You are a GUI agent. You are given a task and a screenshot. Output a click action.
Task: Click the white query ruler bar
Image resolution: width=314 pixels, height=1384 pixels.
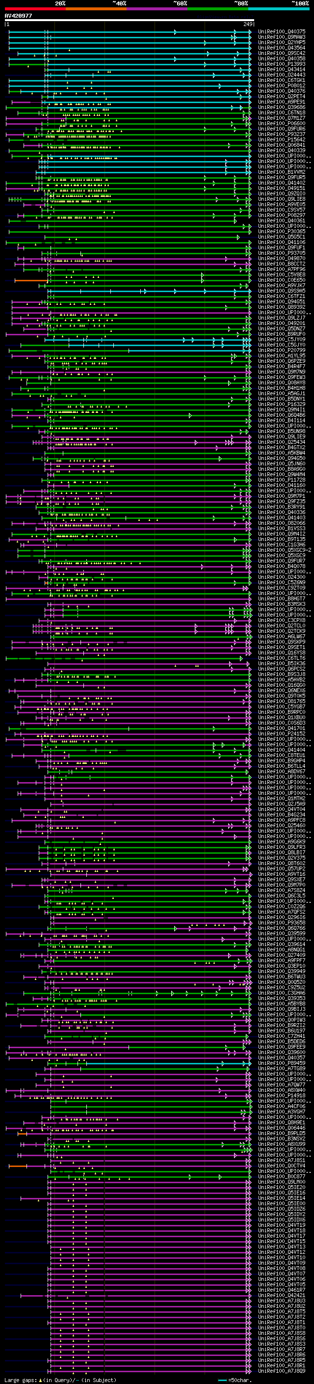tap(129, 20)
